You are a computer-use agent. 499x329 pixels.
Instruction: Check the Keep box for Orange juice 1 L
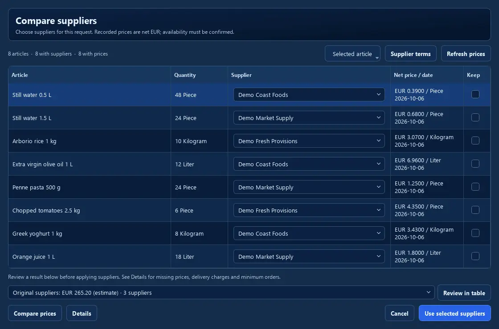tap(475, 256)
